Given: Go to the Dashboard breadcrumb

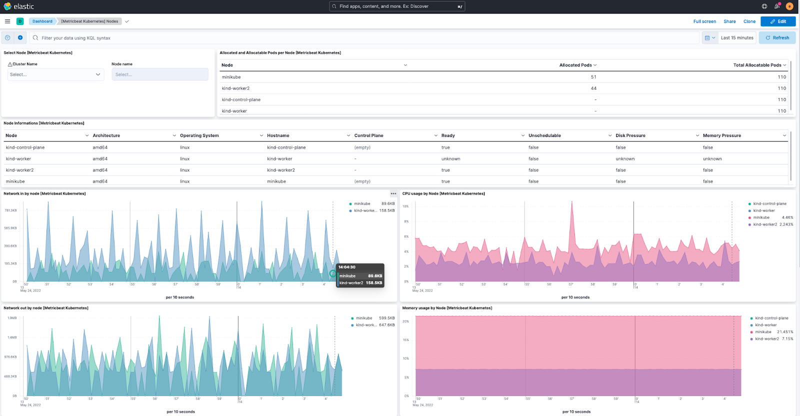Looking at the screenshot, I should [42, 21].
